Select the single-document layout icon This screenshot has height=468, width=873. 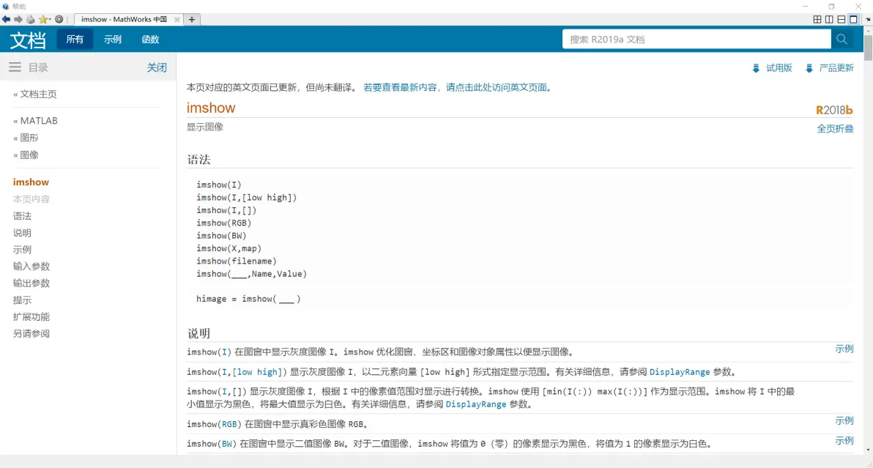[853, 20]
